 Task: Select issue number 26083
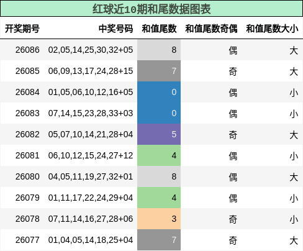27,113
